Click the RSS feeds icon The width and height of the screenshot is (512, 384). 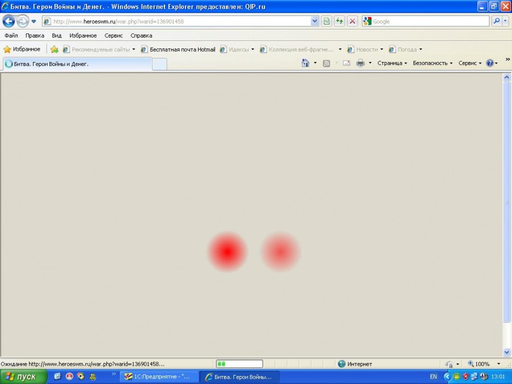pyautogui.click(x=326, y=63)
